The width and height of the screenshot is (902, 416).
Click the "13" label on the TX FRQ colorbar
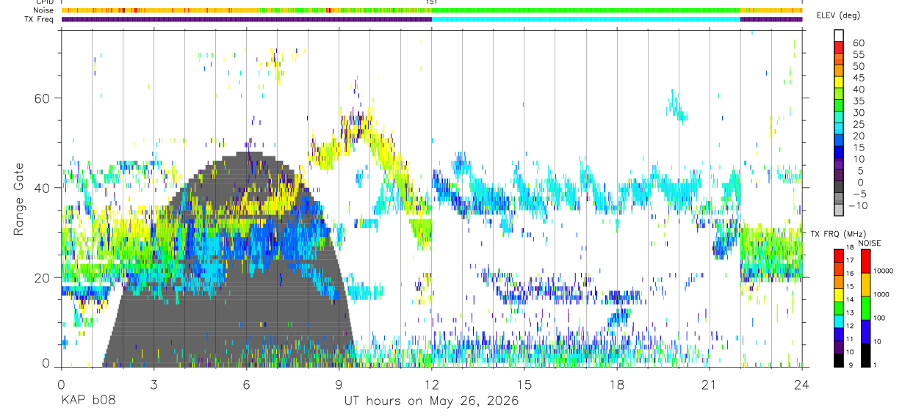point(850,313)
